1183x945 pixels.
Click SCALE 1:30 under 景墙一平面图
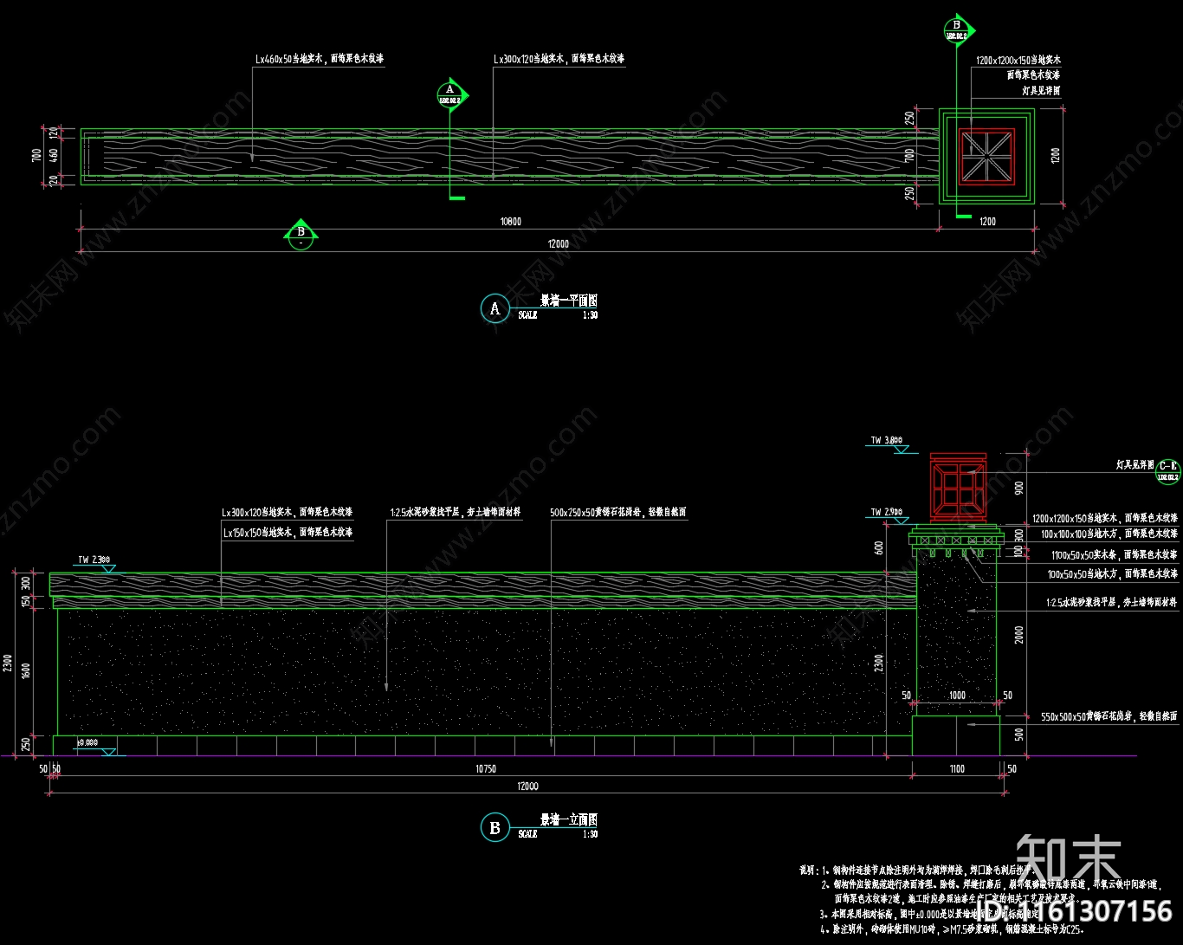(558, 316)
